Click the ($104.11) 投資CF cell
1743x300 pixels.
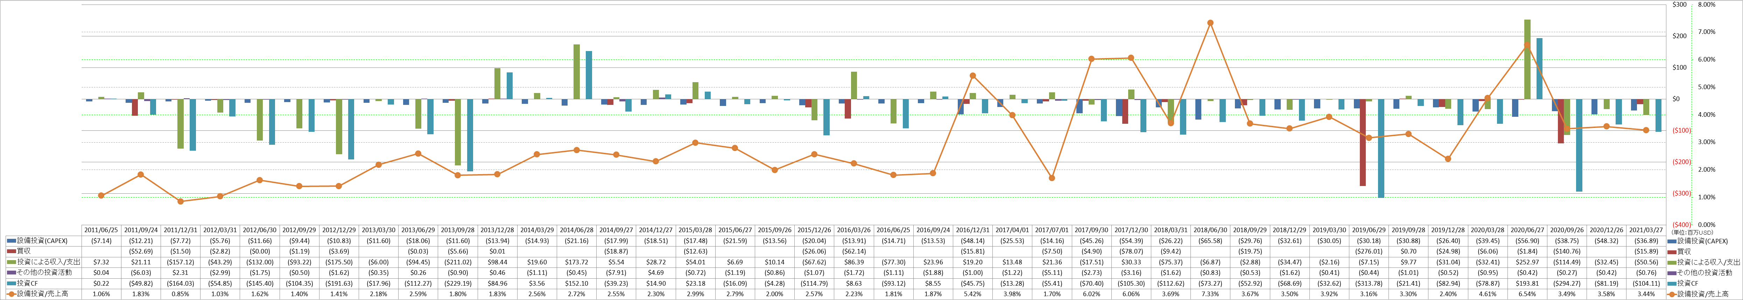click(x=1646, y=284)
